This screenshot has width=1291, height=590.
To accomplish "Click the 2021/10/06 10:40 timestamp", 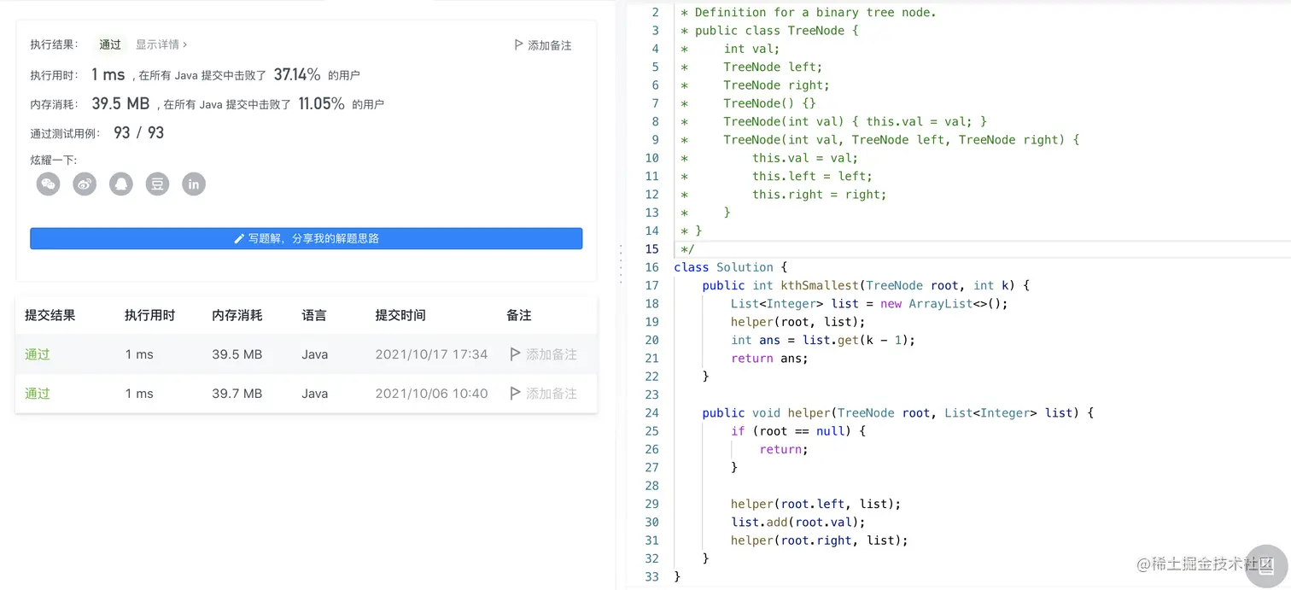I will pyautogui.click(x=431, y=394).
